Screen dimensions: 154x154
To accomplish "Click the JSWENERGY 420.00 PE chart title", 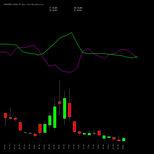I will click(24, 5).
